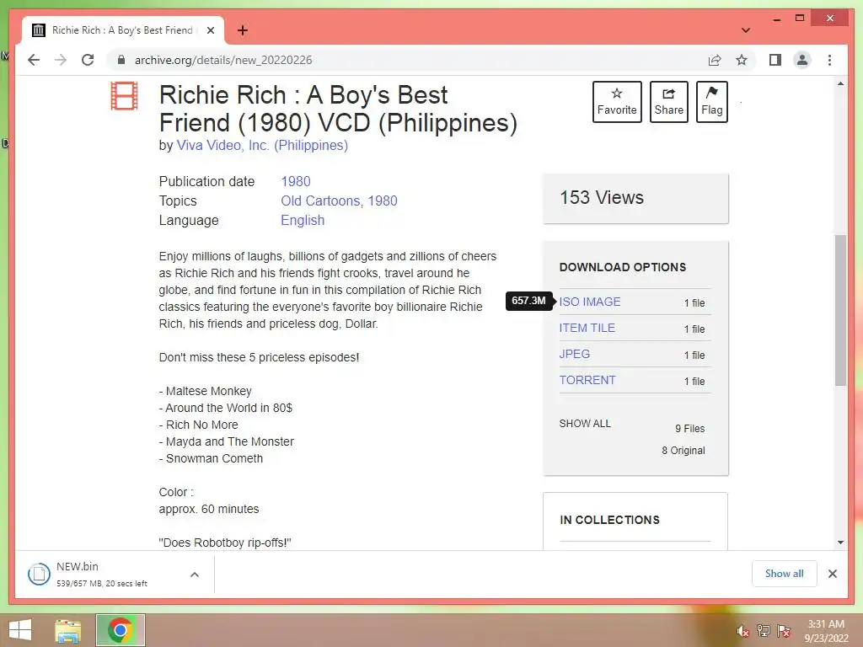Go back with the browser back arrow
Screen dimensions: 863x647
click(34, 60)
